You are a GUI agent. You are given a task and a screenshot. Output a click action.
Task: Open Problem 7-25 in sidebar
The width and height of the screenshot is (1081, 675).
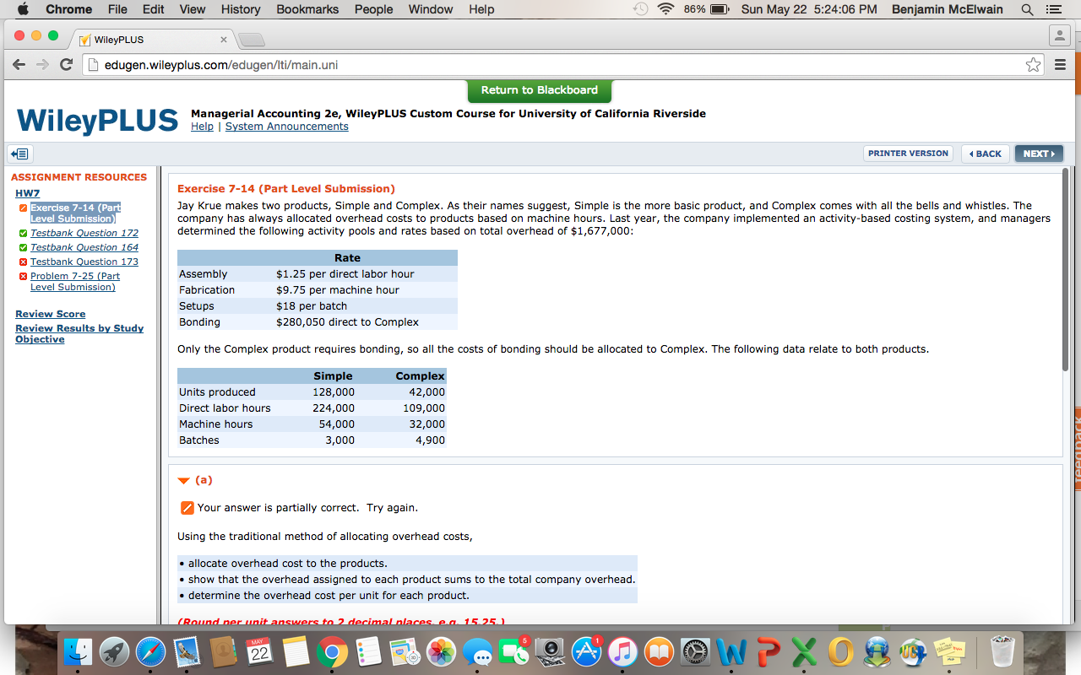(75, 282)
